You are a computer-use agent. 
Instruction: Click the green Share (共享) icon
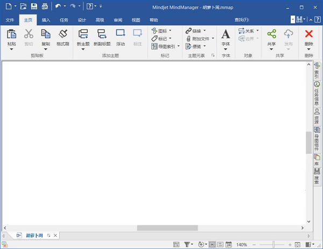(271, 34)
